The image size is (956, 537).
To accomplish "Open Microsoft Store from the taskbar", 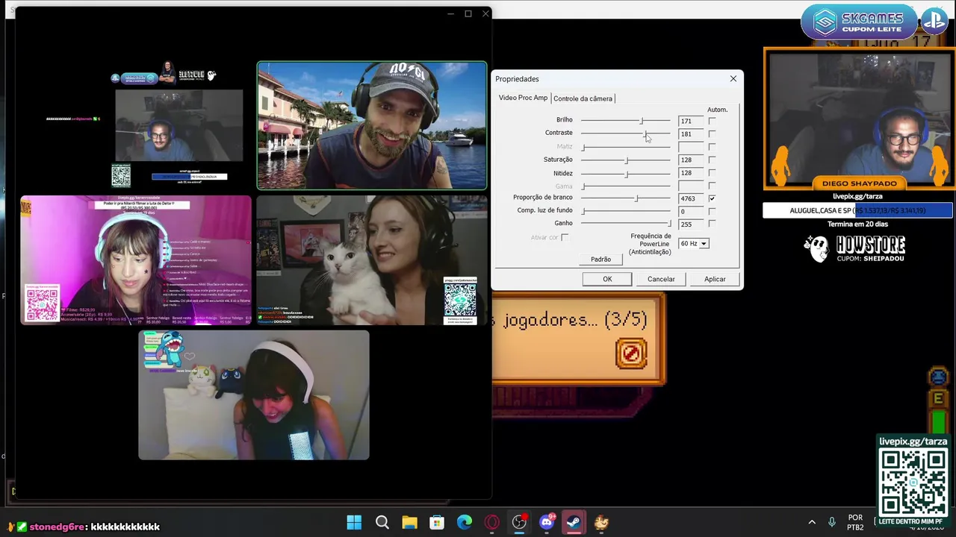I will pos(437,522).
